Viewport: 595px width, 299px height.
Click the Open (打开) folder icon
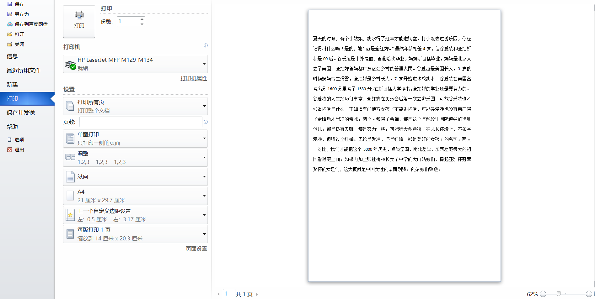(10, 34)
